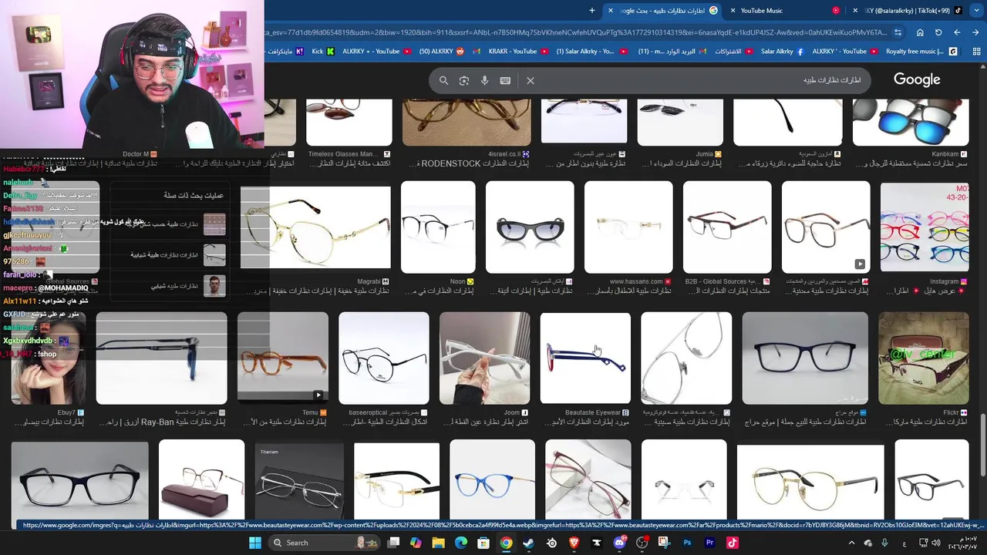Screen dimensions: 987x555
Task: Open the Flickr D&G glasses image
Action: point(924,358)
